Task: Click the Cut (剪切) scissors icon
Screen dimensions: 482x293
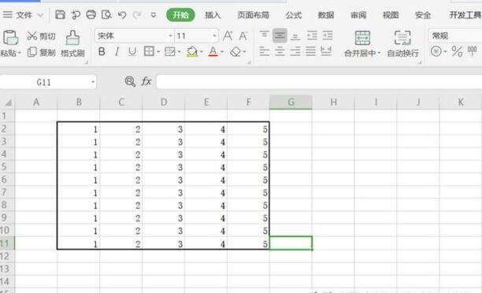Action: pos(32,36)
